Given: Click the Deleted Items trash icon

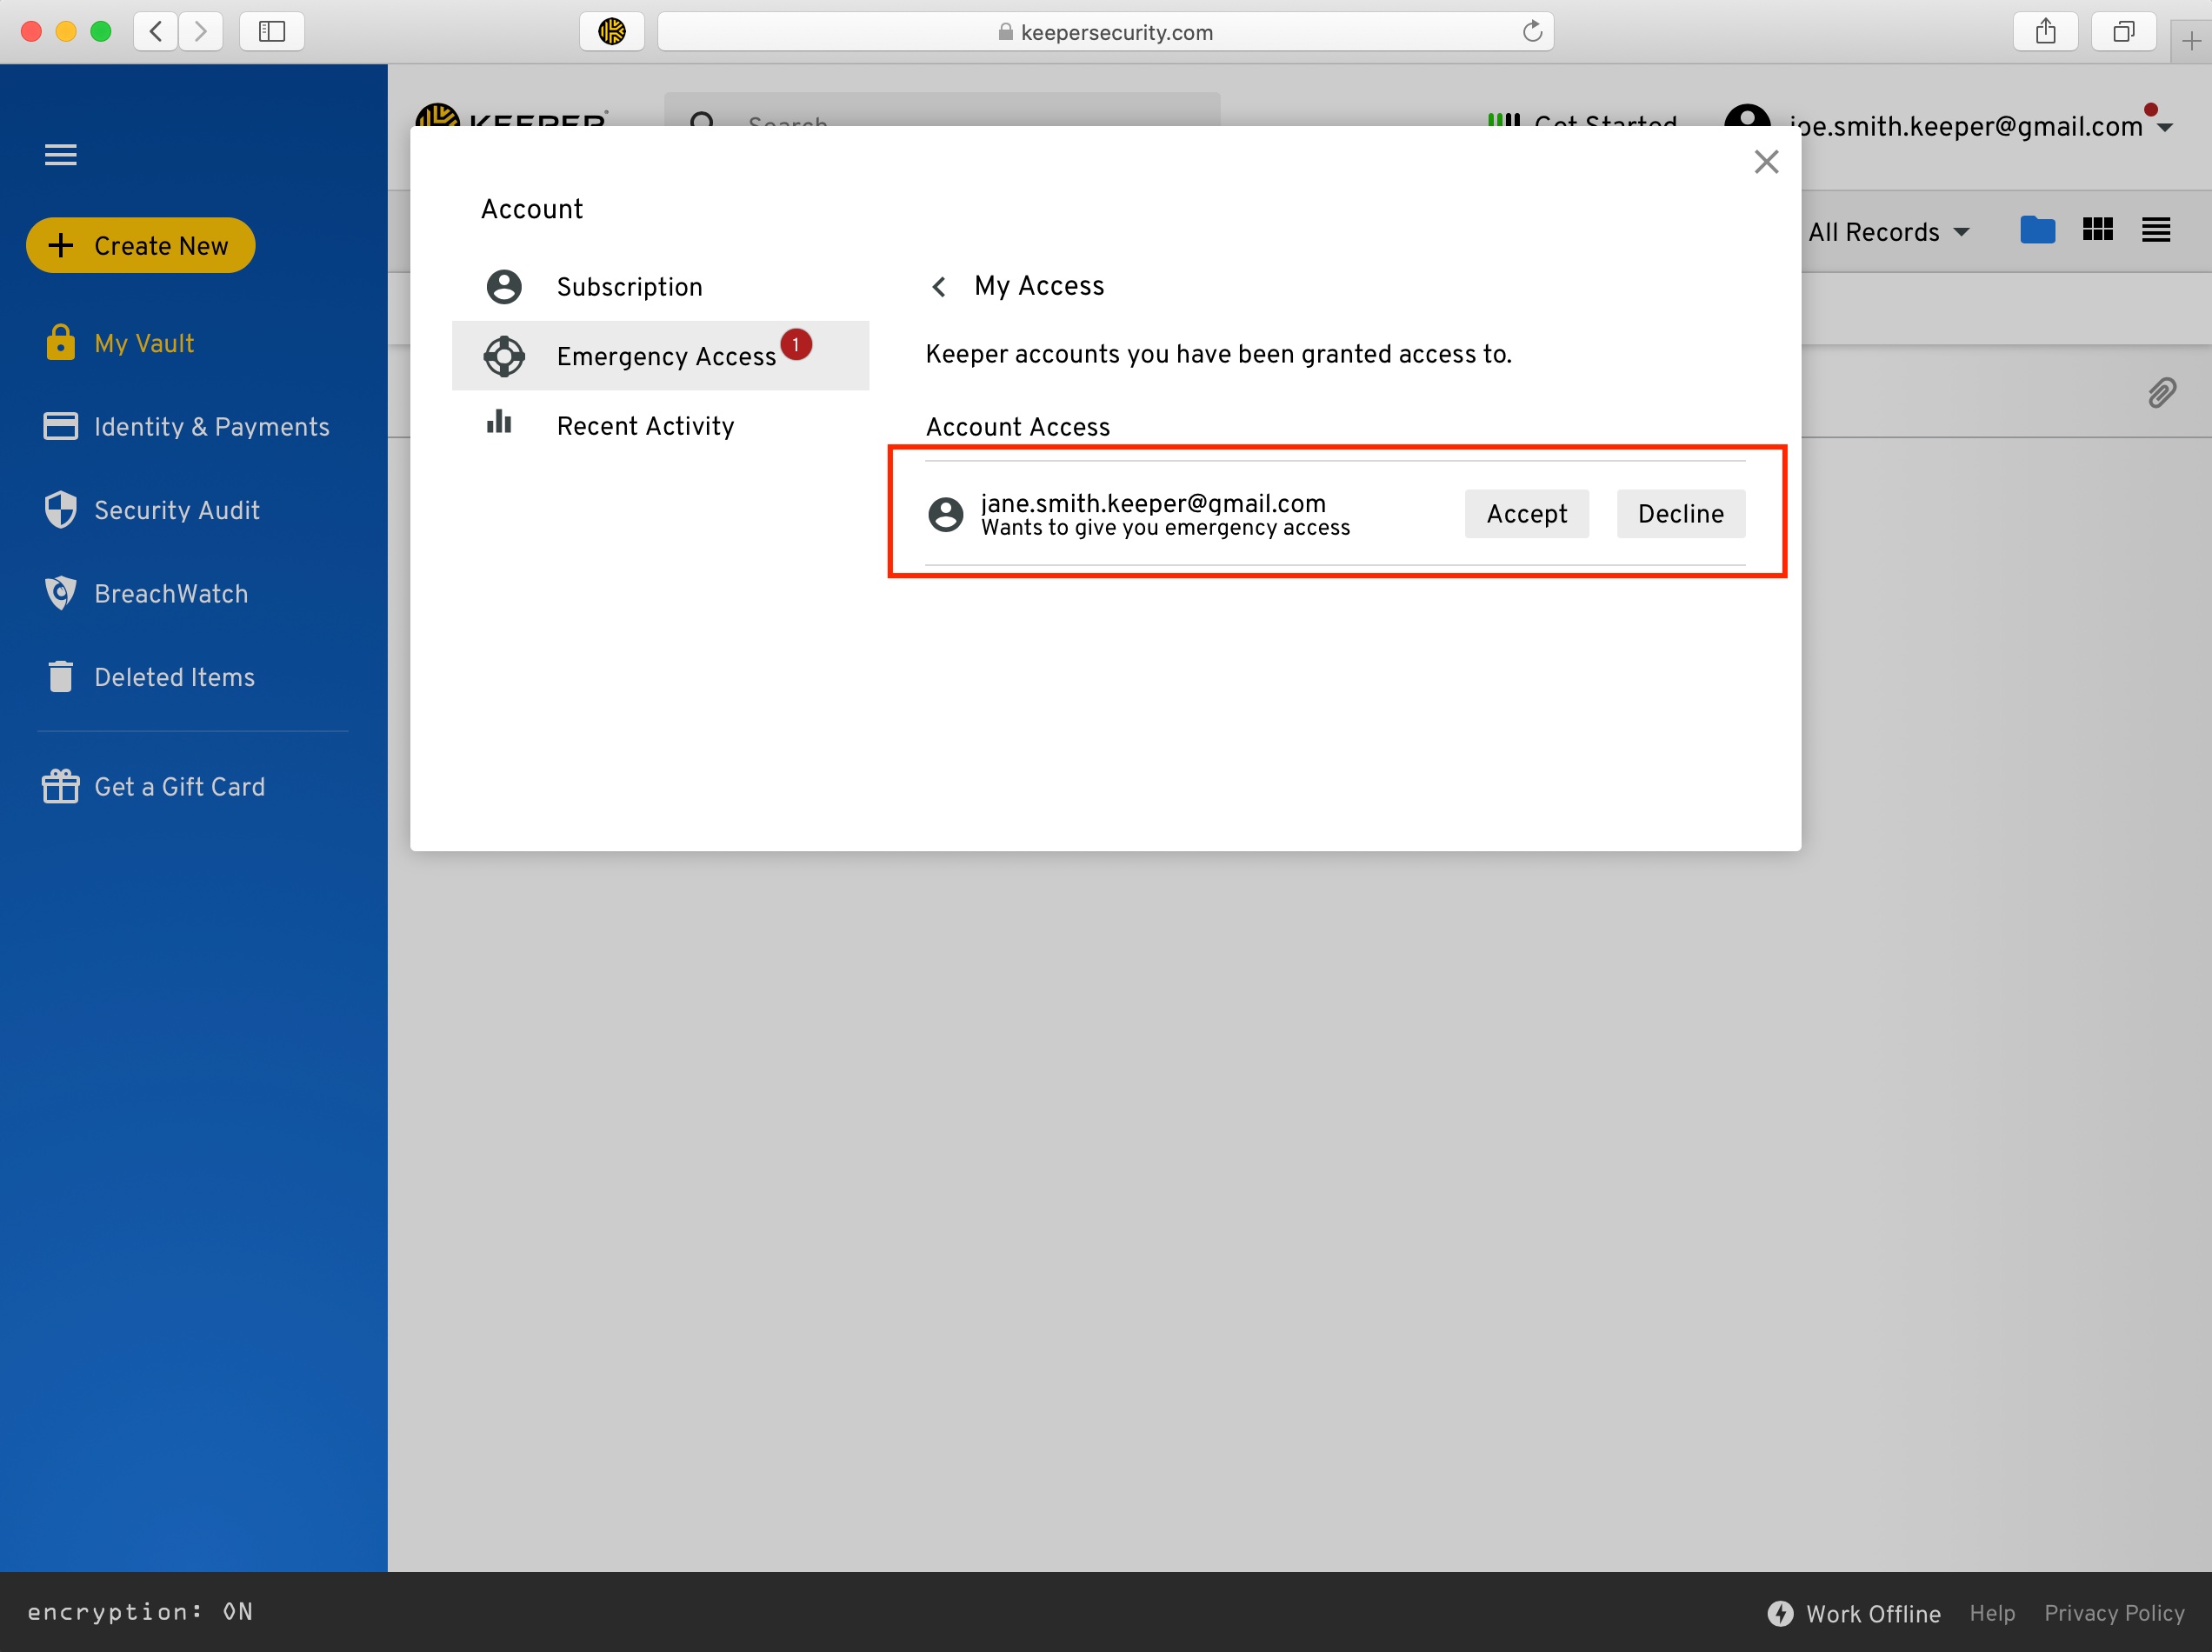Looking at the screenshot, I should (60, 676).
